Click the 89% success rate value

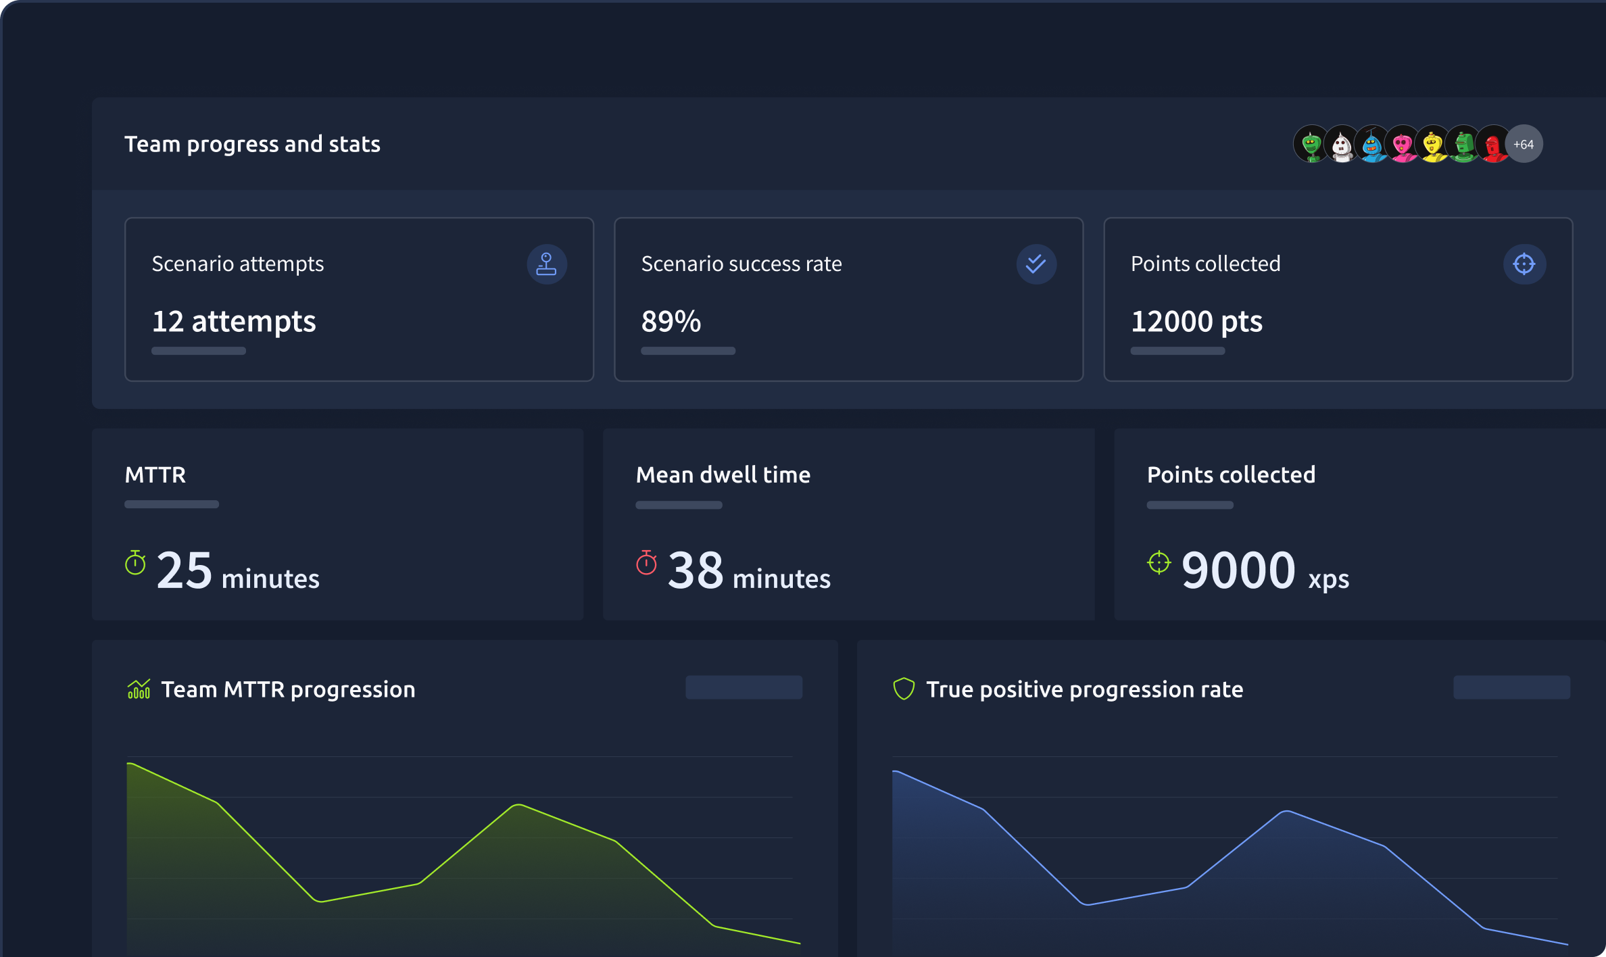671,321
